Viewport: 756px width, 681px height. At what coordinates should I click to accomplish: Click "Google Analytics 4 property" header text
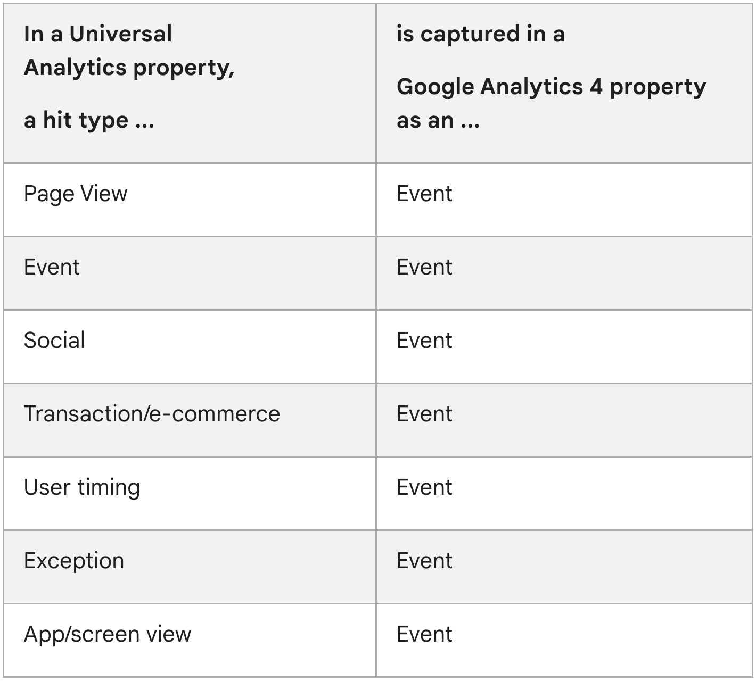[551, 86]
